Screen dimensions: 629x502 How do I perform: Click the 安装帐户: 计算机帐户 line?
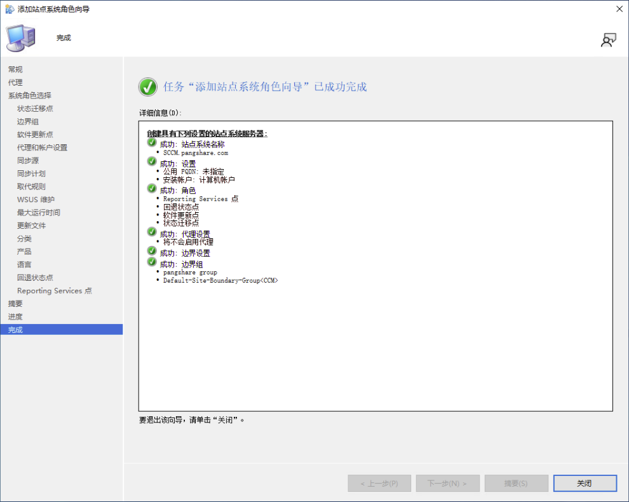pyautogui.click(x=199, y=179)
